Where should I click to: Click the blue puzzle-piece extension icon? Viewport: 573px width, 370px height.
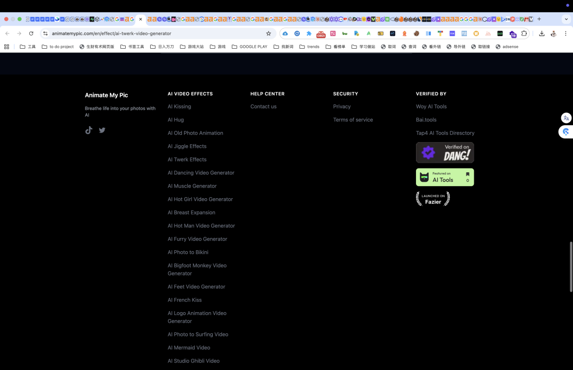(309, 33)
